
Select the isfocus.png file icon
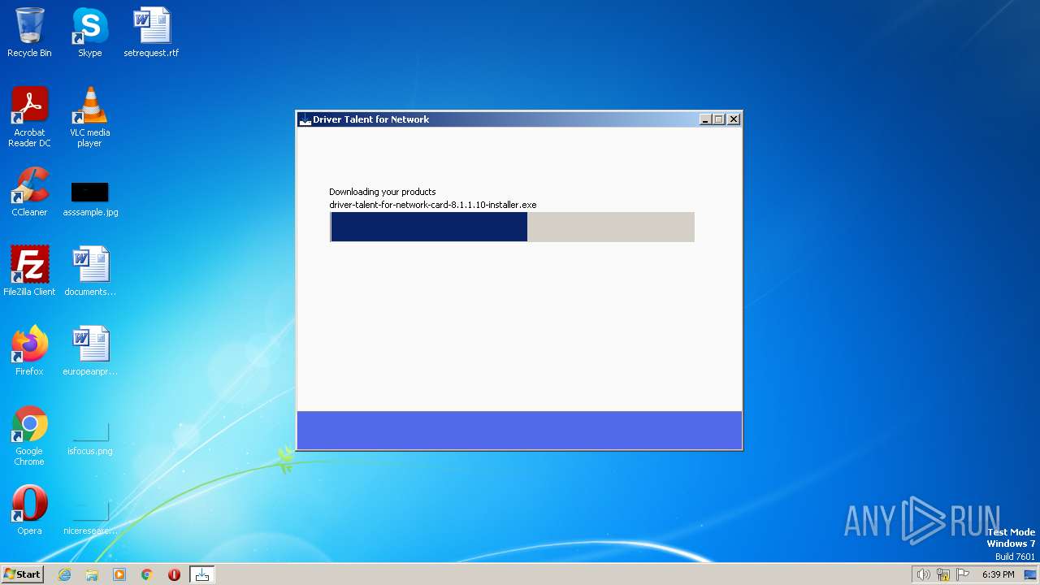coord(89,437)
